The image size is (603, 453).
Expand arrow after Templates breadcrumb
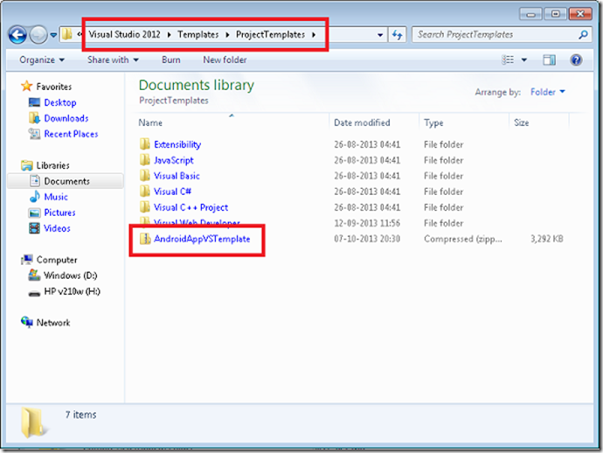tap(228, 35)
